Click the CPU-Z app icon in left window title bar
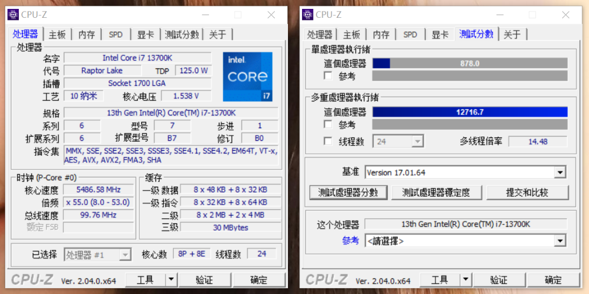Image resolution: width=589 pixels, height=294 pixels. point(13,15)
